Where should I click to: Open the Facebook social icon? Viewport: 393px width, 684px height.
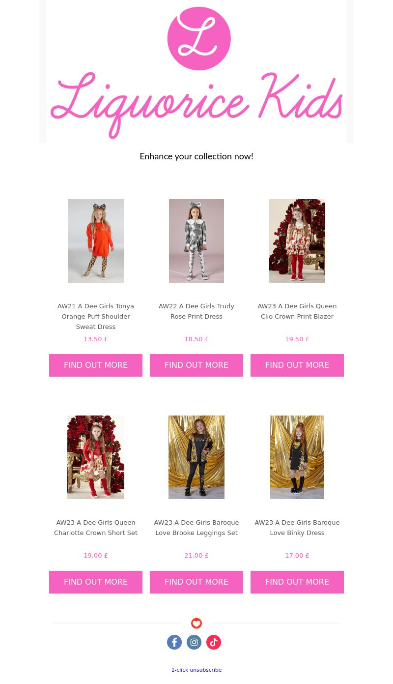(174, 642)
